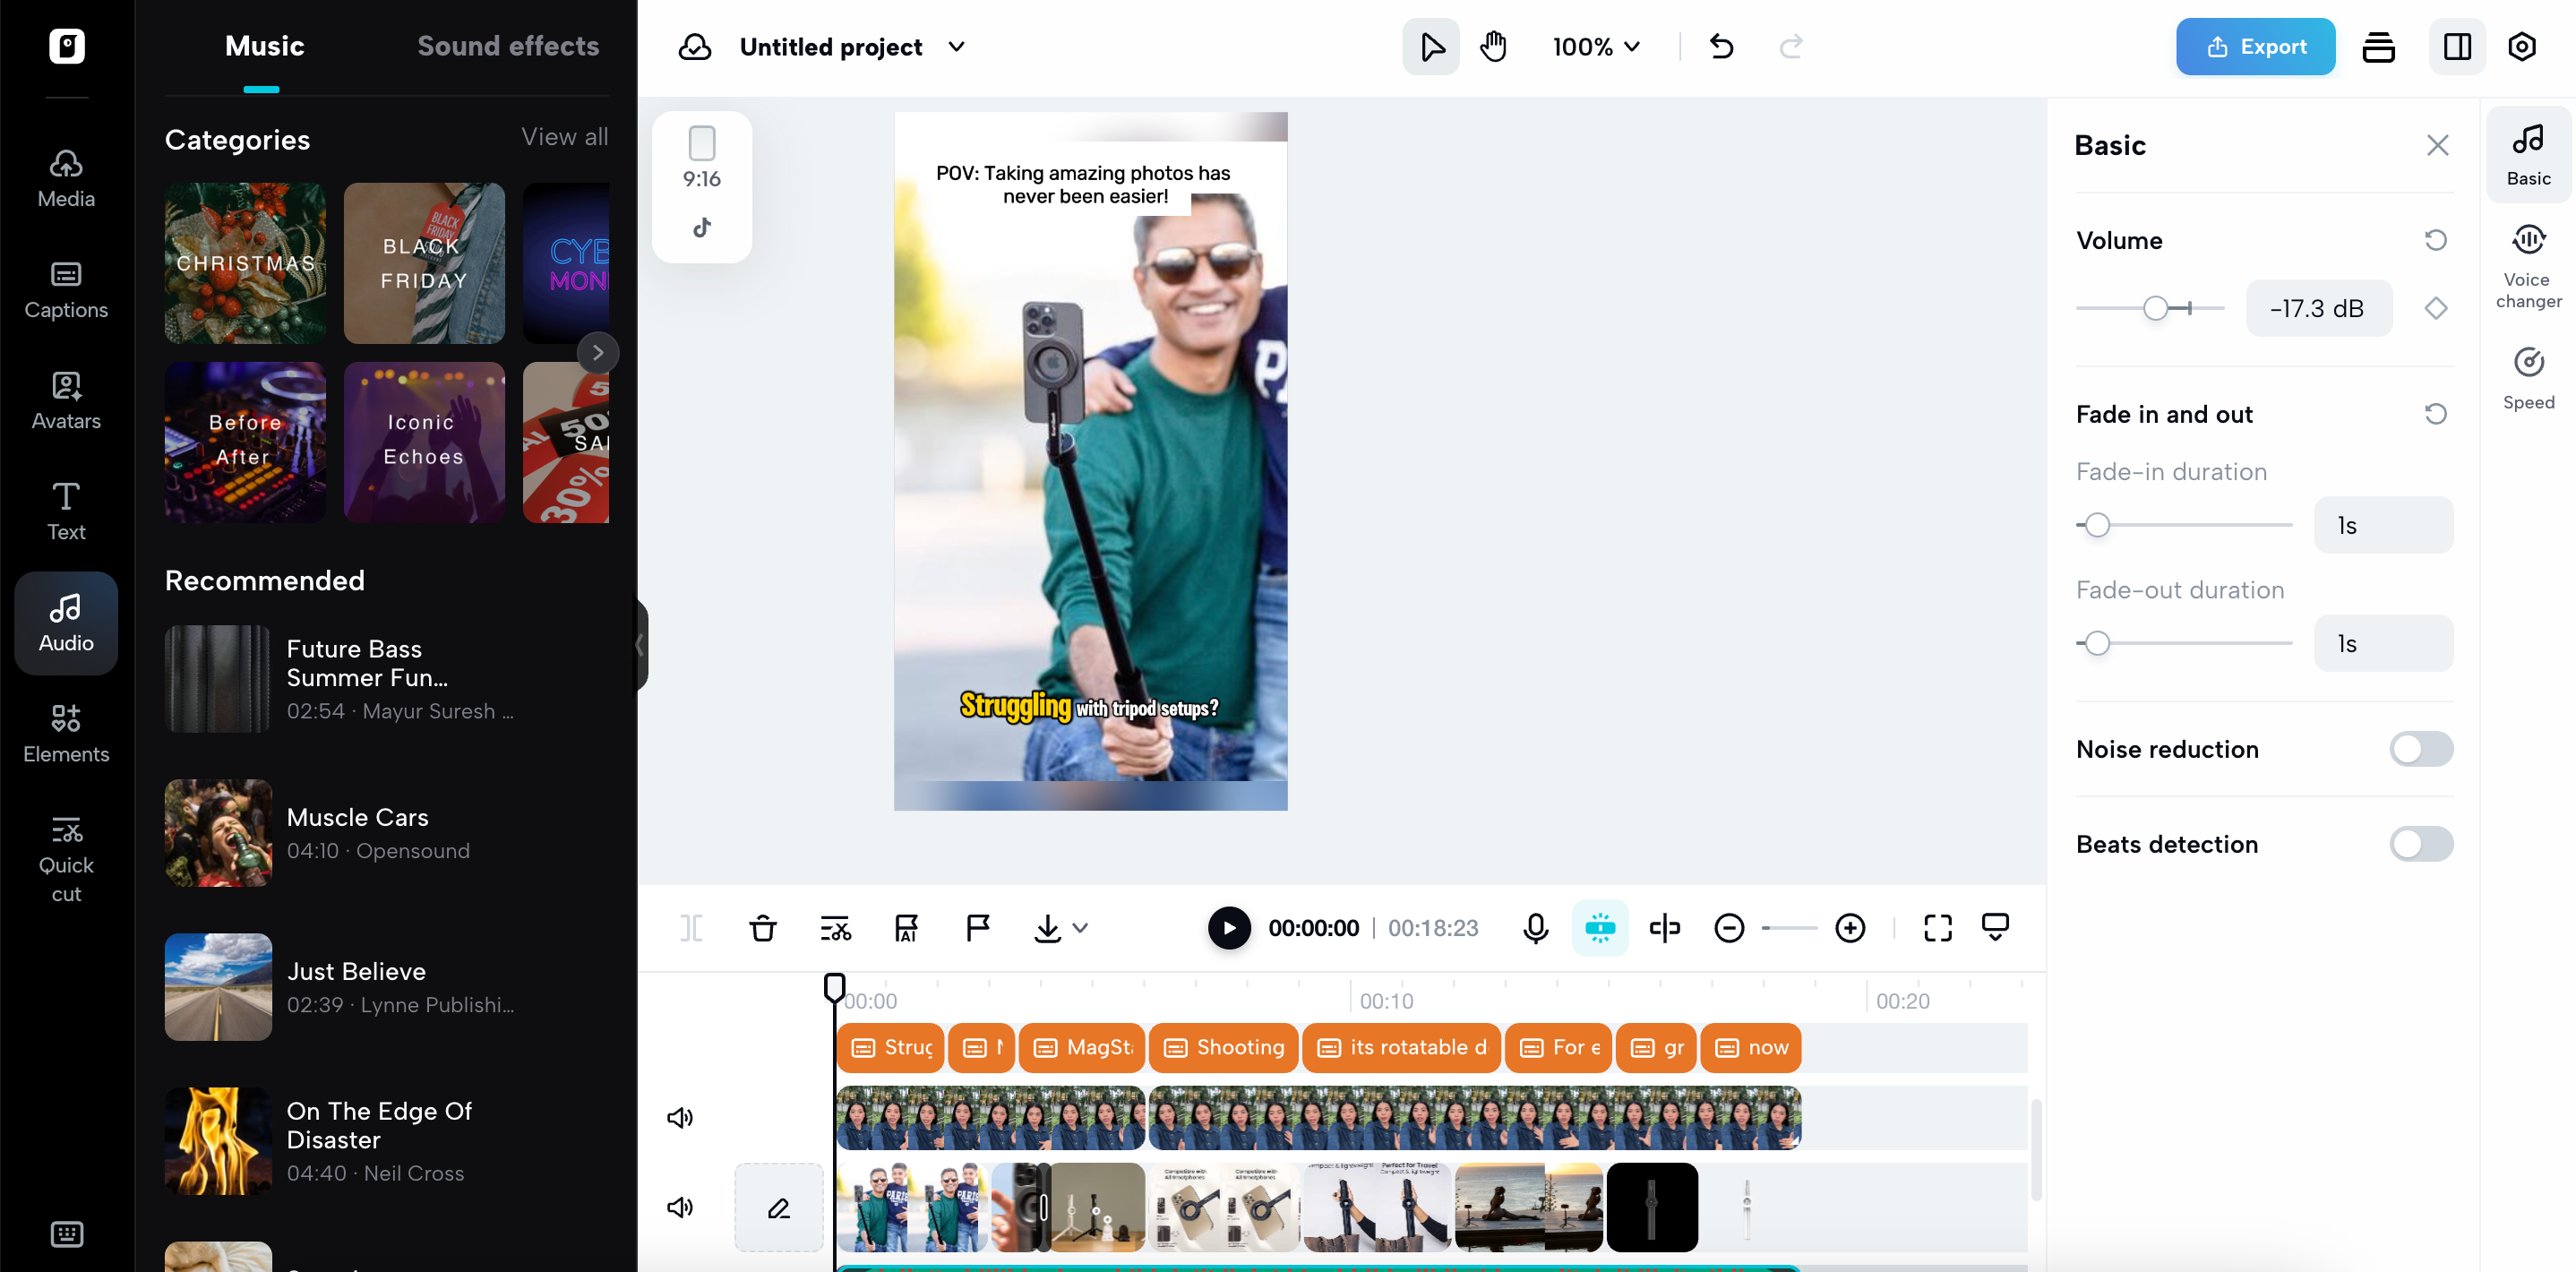Zoom out the timeline with minus icon
Image resolution: width=2576 pixels, height=1272 pixels.
point(1729,928)
